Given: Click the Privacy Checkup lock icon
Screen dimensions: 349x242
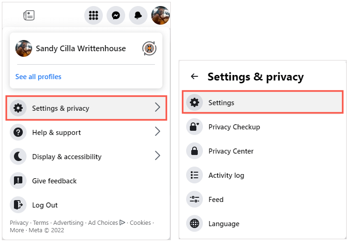Looking at the screenshot, I should tap(195, 127).
